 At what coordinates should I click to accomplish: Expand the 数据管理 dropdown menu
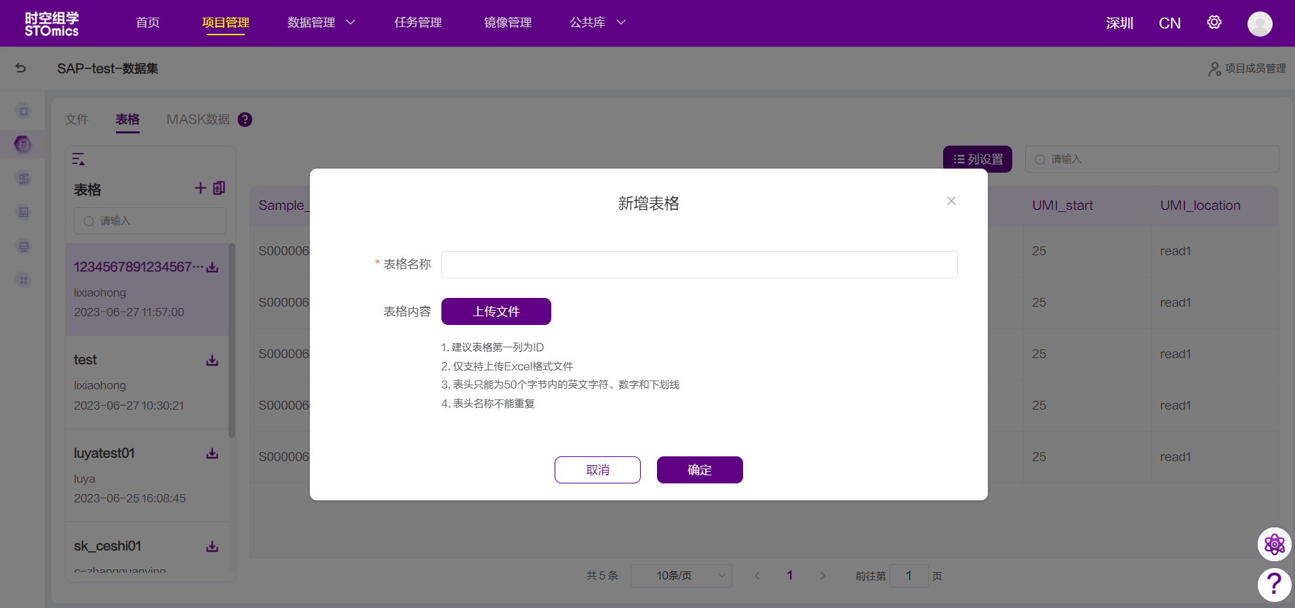coord(321,22)
